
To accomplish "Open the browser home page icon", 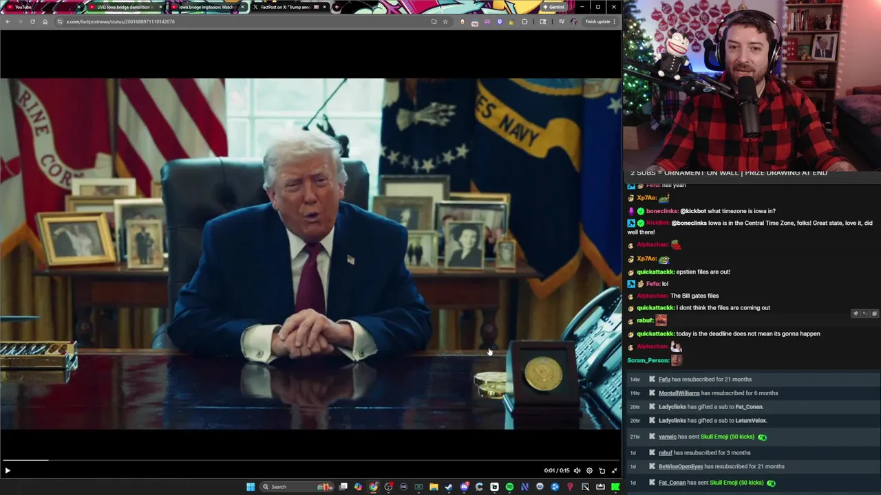I will [45, 21].
